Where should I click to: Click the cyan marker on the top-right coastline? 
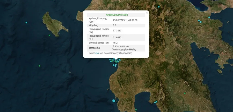(x=209, y=17)
